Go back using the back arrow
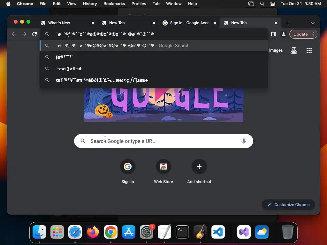The height and width of the screenshot is (245, 327). pyautogui.click(x=14, y=34)
